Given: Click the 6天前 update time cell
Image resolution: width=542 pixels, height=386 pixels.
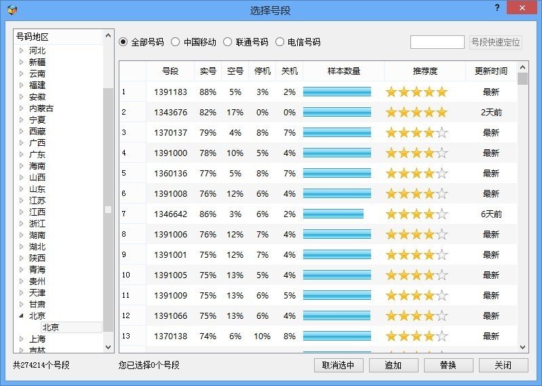Looking at the screenshot, I should tap(491, 214).
